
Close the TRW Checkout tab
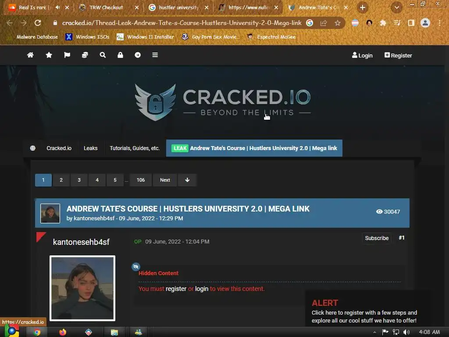coord(137,7)
